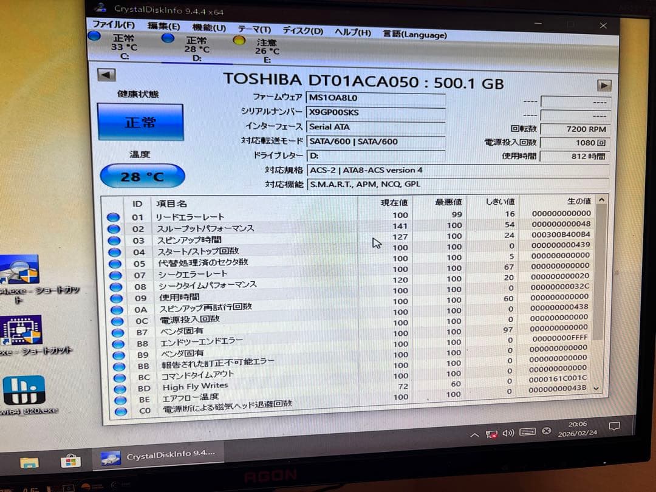Click the power-on hours field 812 時間
Screen dimensions: 656x492
[575, 156]
